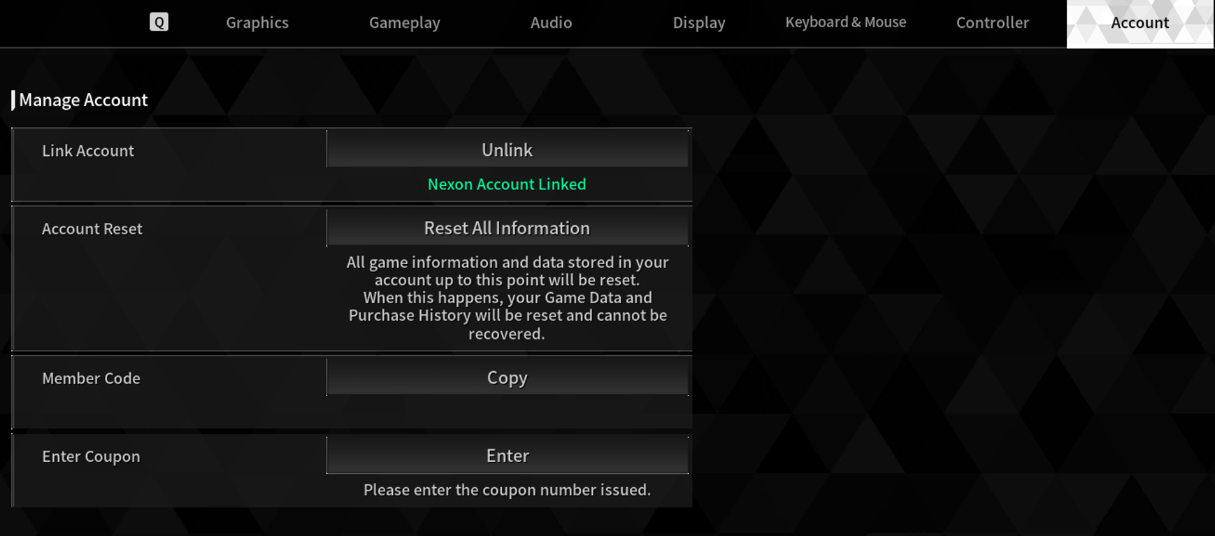This screenshot has height=536, width=1215.
Task: Switch to the Keyboard & Mouse tab
Action: coord(846,22)
